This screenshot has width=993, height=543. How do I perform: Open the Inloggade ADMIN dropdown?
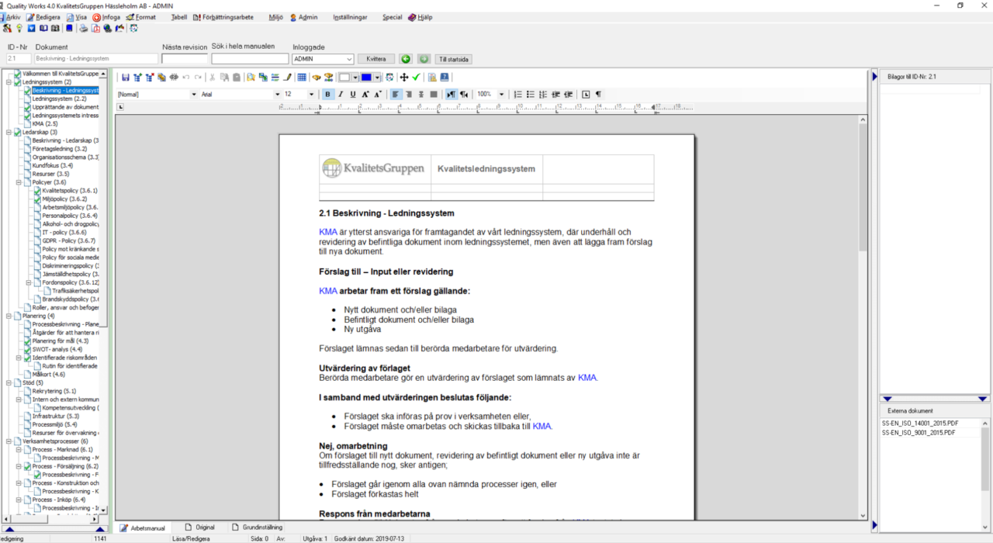(348, 59)
